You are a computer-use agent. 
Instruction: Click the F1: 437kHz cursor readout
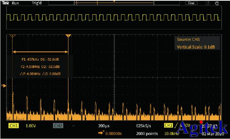point(30,60)
